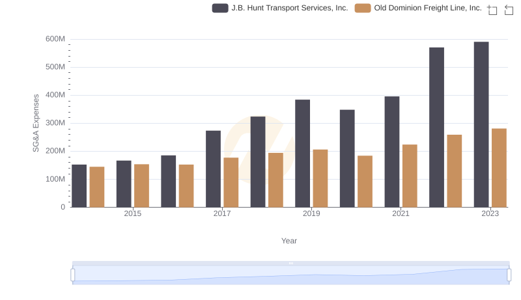Click the 2019 x-axis label
The height and width of the screenshot is (300, 521).
click(311, 213)
